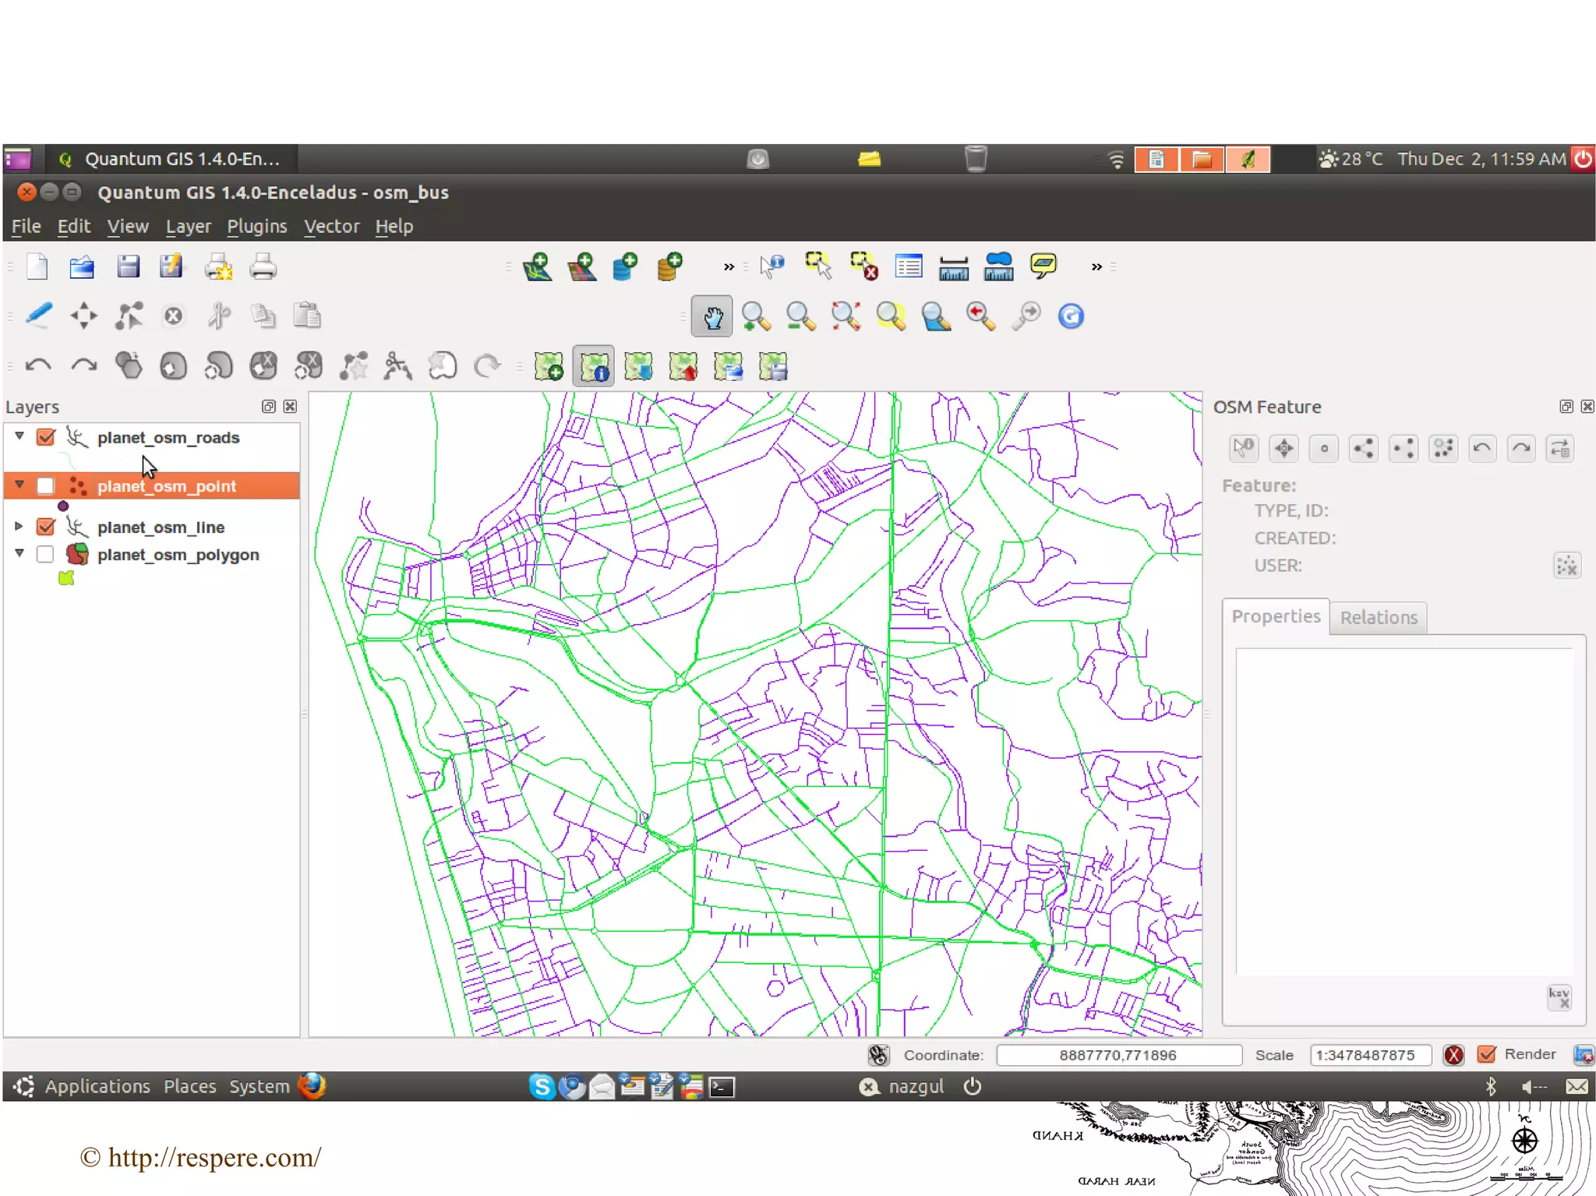1596x1196 pixels.
Task: Click the Print Composer printer icon
Action: [x=263, y=267]
